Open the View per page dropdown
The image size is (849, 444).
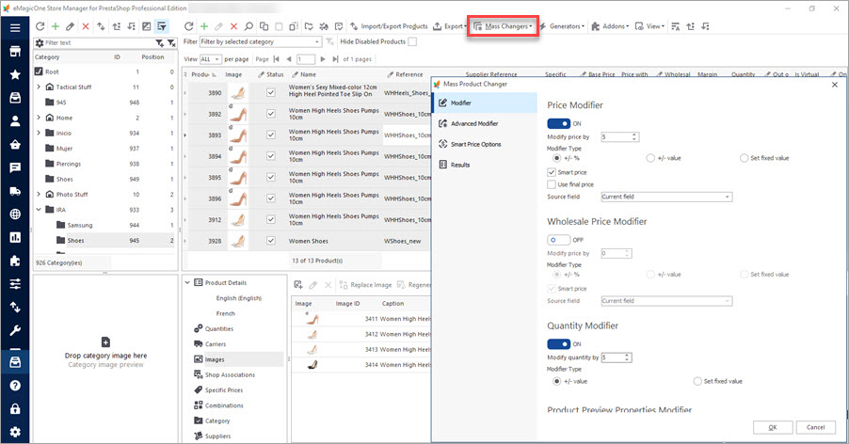pos(210,59)
